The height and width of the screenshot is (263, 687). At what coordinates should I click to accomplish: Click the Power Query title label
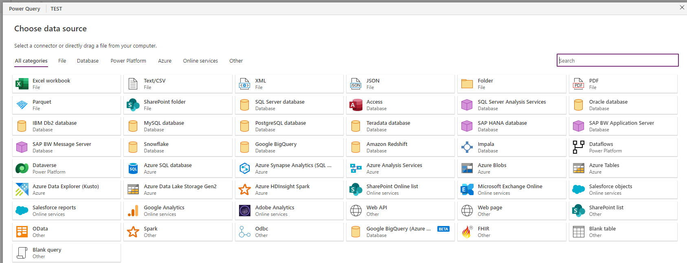click(x=24, y=9)
